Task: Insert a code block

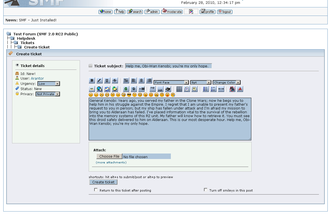Action: point(187,89)
